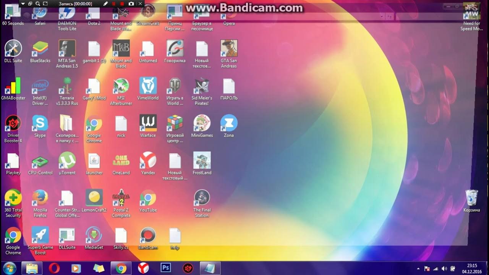Select the gambit 1 (1) file
Viewport: 489px width, 275px height.
click(x=94, y=51)
